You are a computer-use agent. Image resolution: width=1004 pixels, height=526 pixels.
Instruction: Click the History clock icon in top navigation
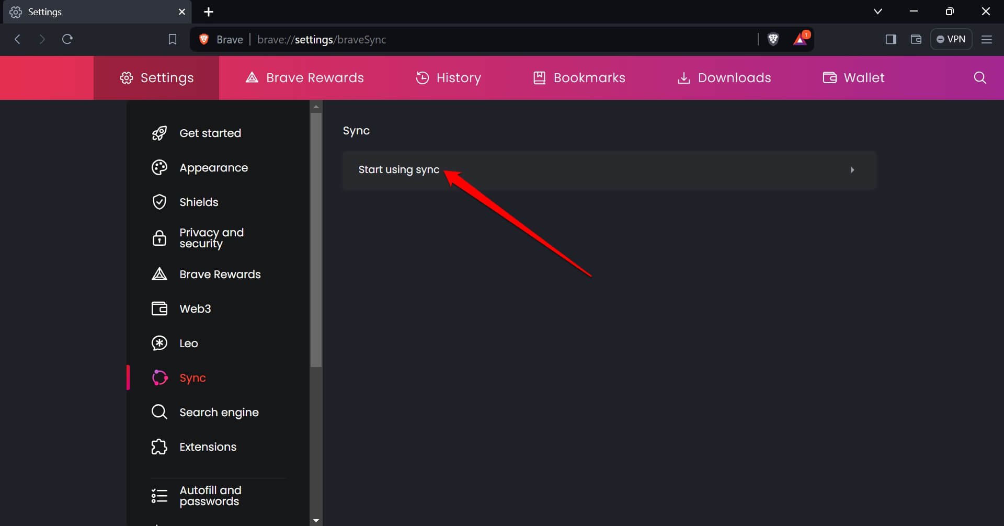pyautogui.click(x=423, y=78)
